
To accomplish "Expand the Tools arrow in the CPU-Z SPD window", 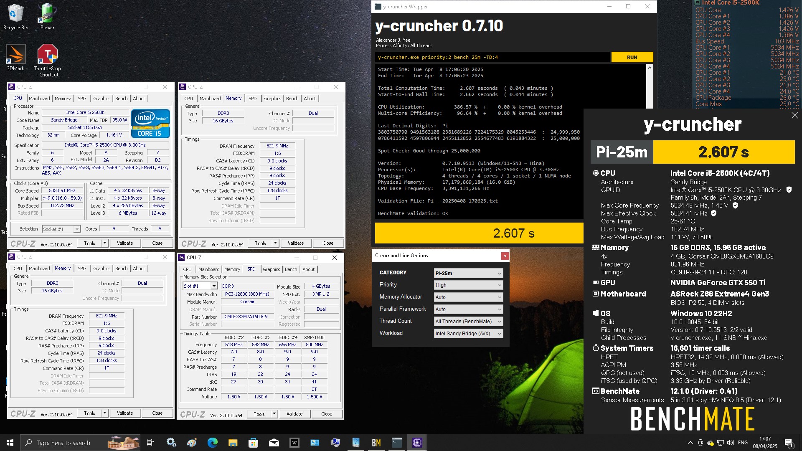I will pos(274,414).
